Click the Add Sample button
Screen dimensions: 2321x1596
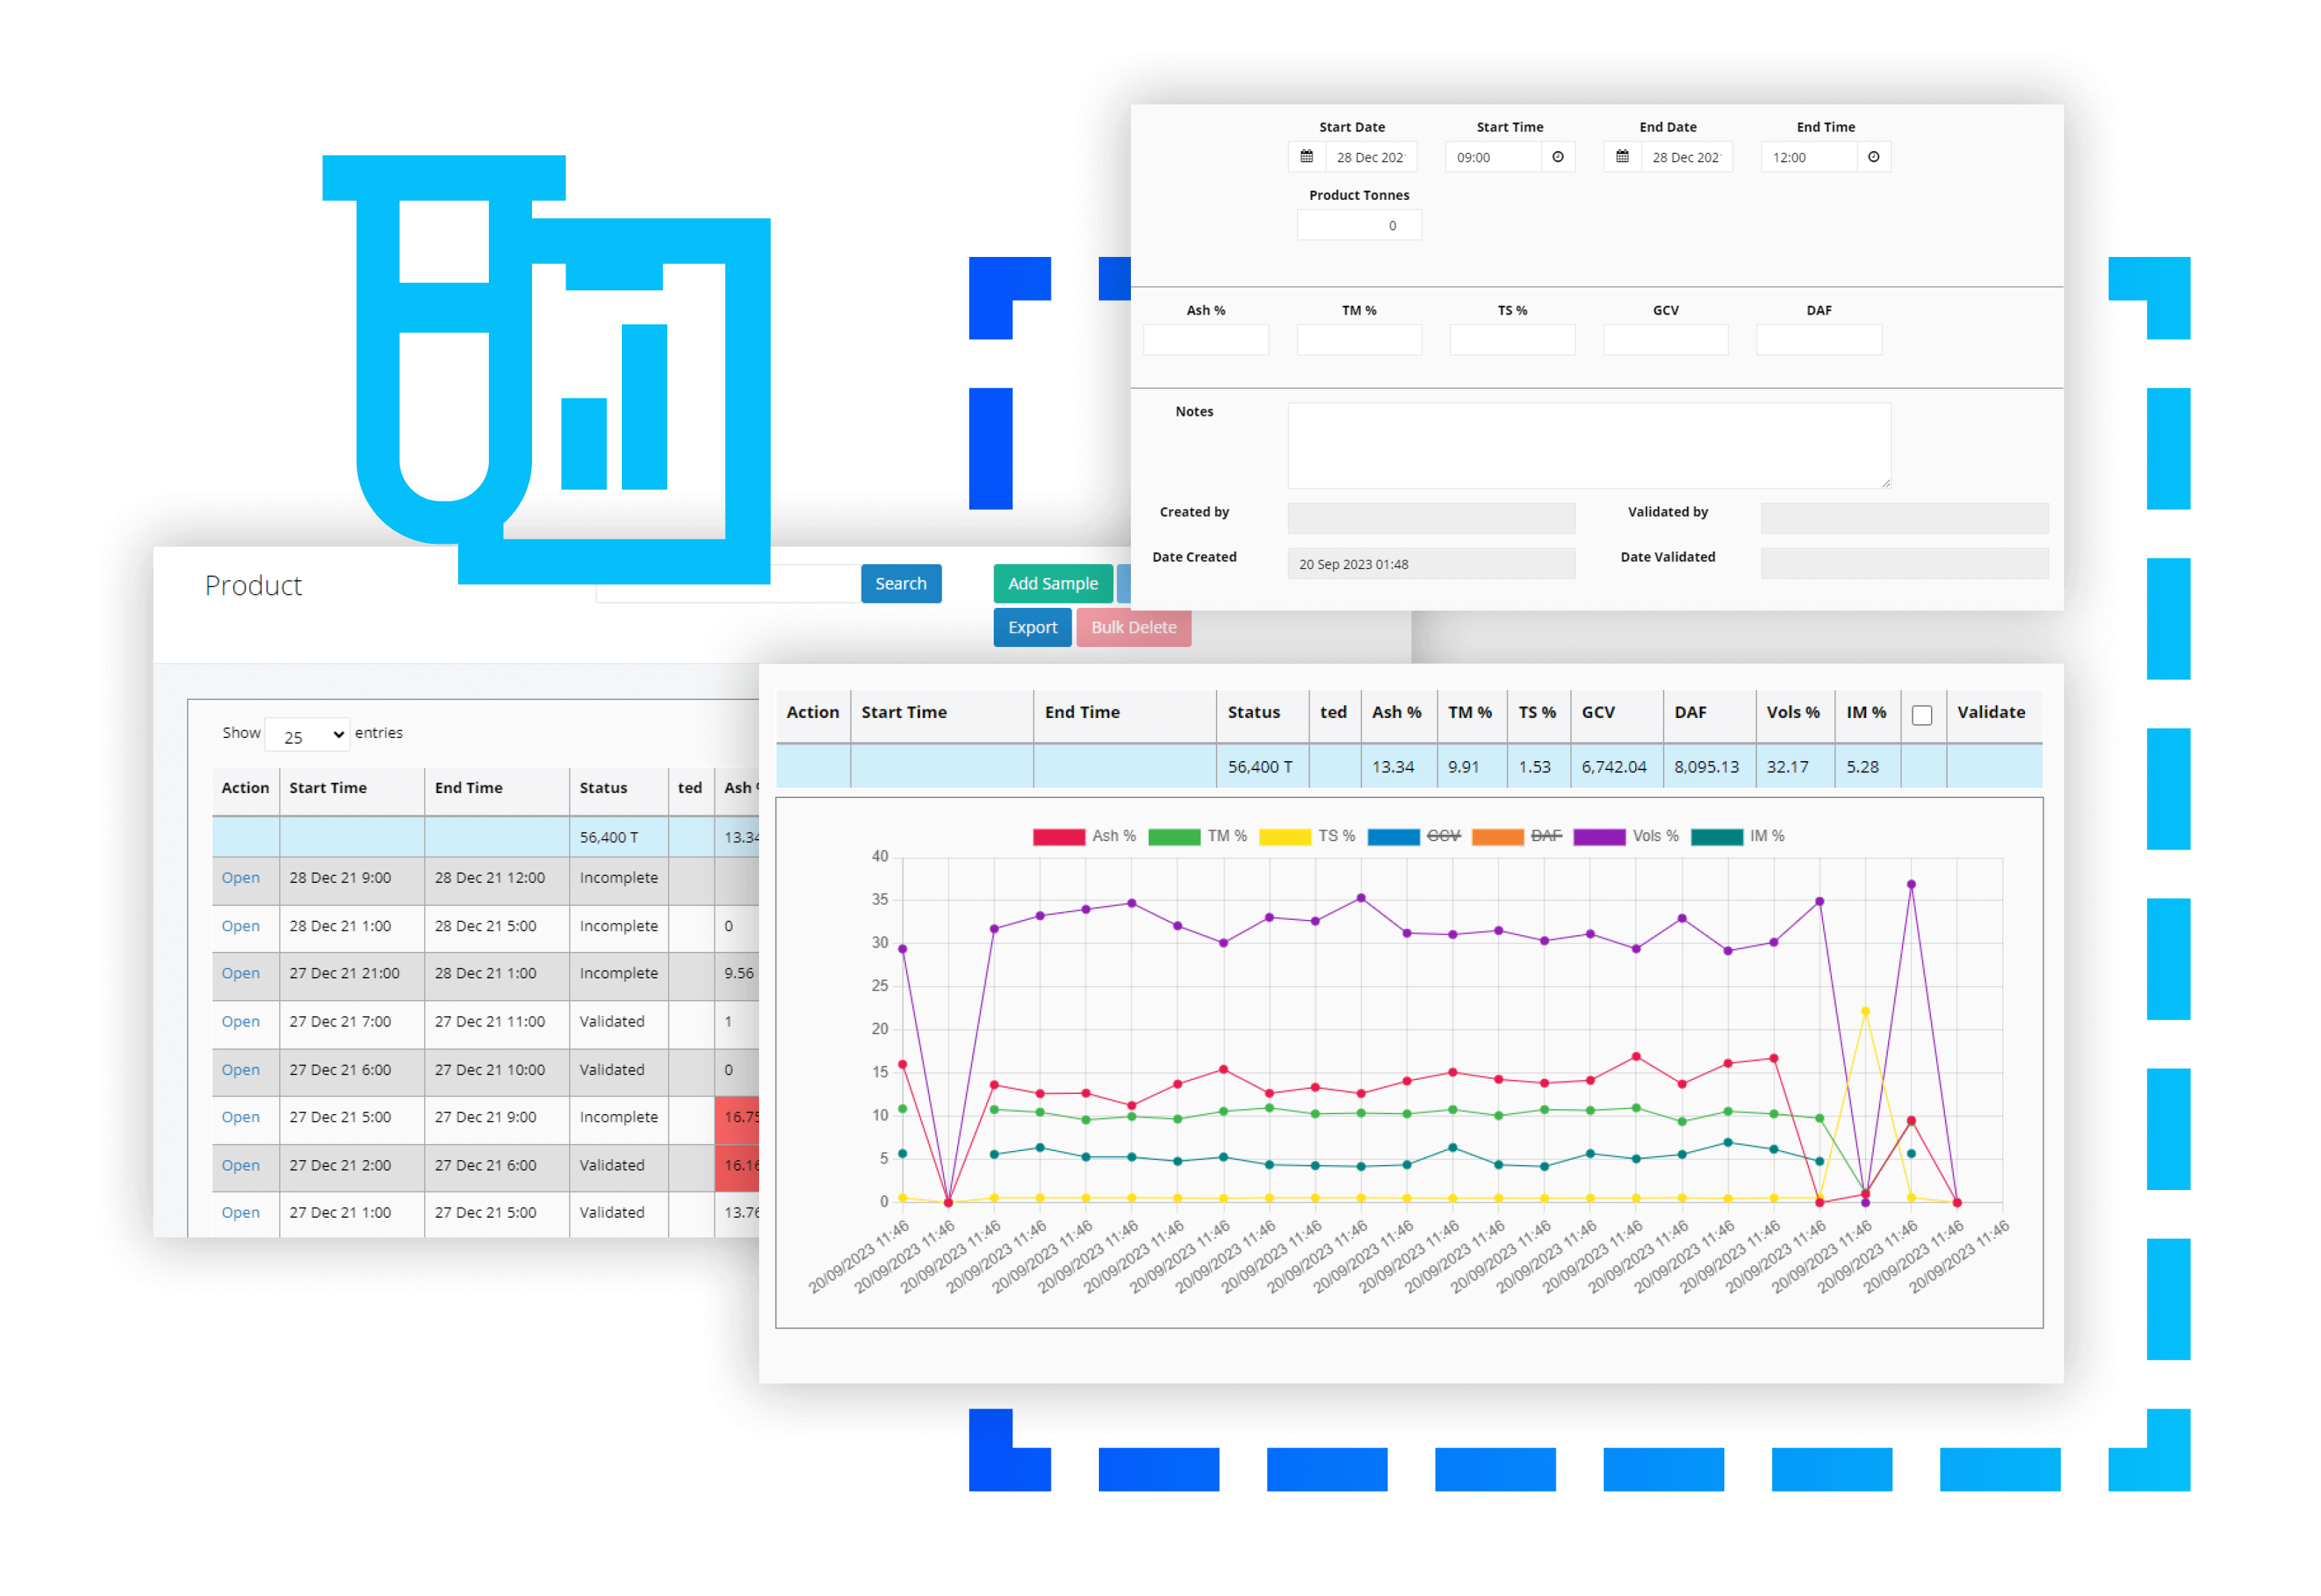[1053, 584]
